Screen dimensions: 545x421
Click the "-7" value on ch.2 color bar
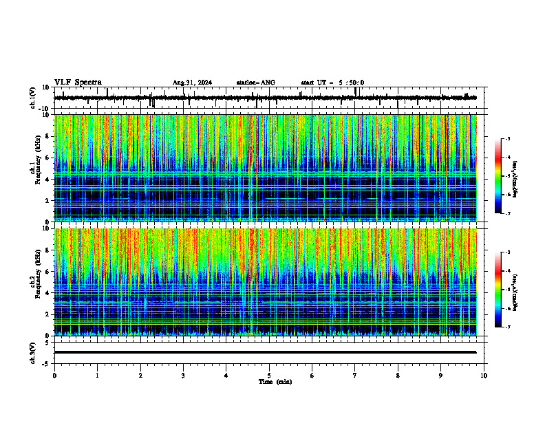(507, 327)
